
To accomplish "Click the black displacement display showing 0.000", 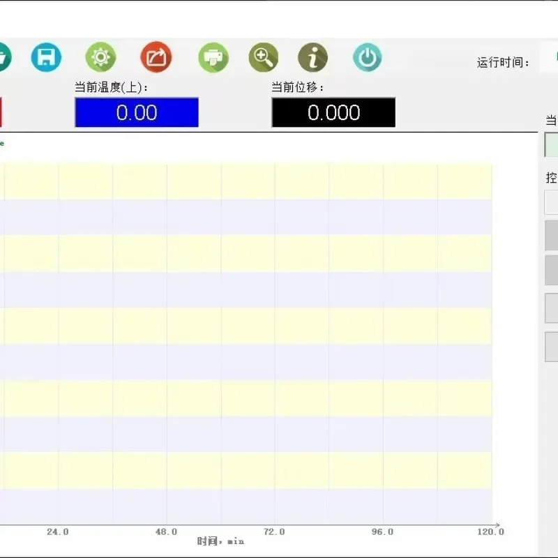I will (333, 112).
